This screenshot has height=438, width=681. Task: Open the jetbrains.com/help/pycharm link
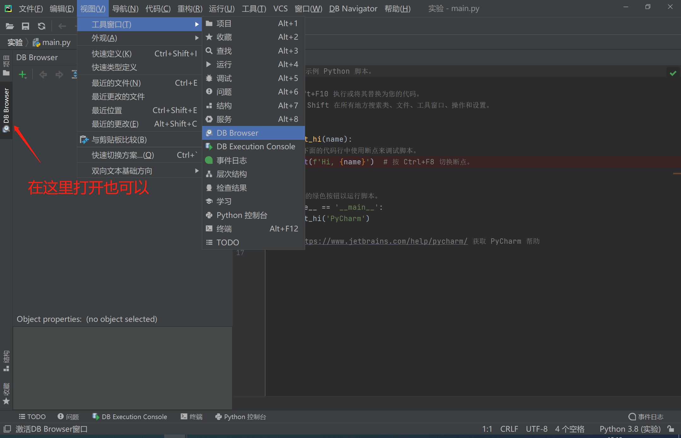pos(386,241)
